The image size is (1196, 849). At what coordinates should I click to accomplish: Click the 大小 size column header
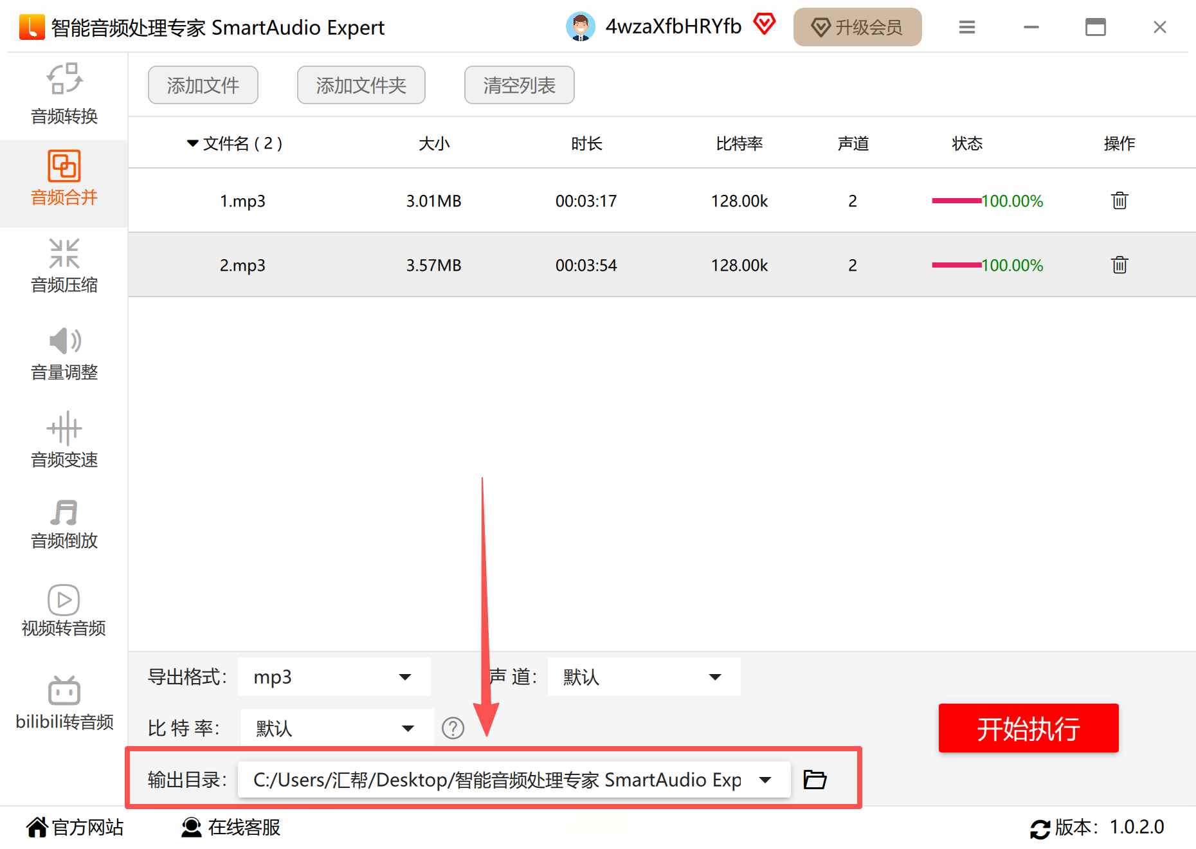(x=434, y=143)
